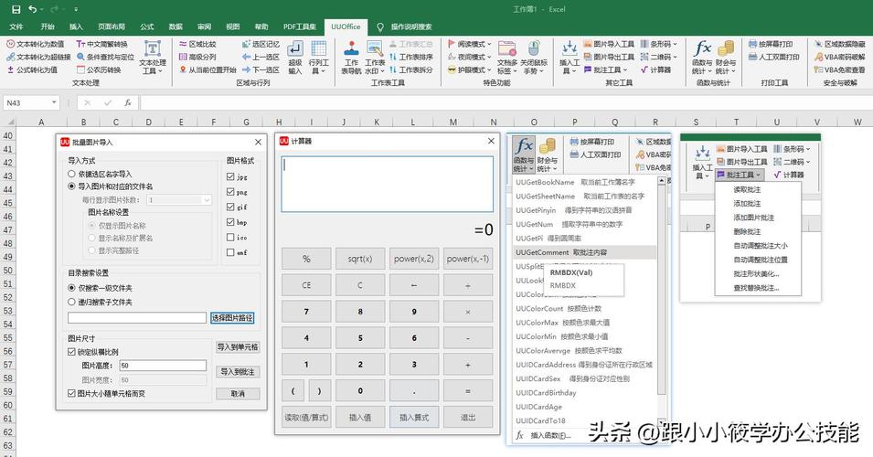Open the 超级输入 tool
Screen dimensions: 873x457
(x=295, y=58)
